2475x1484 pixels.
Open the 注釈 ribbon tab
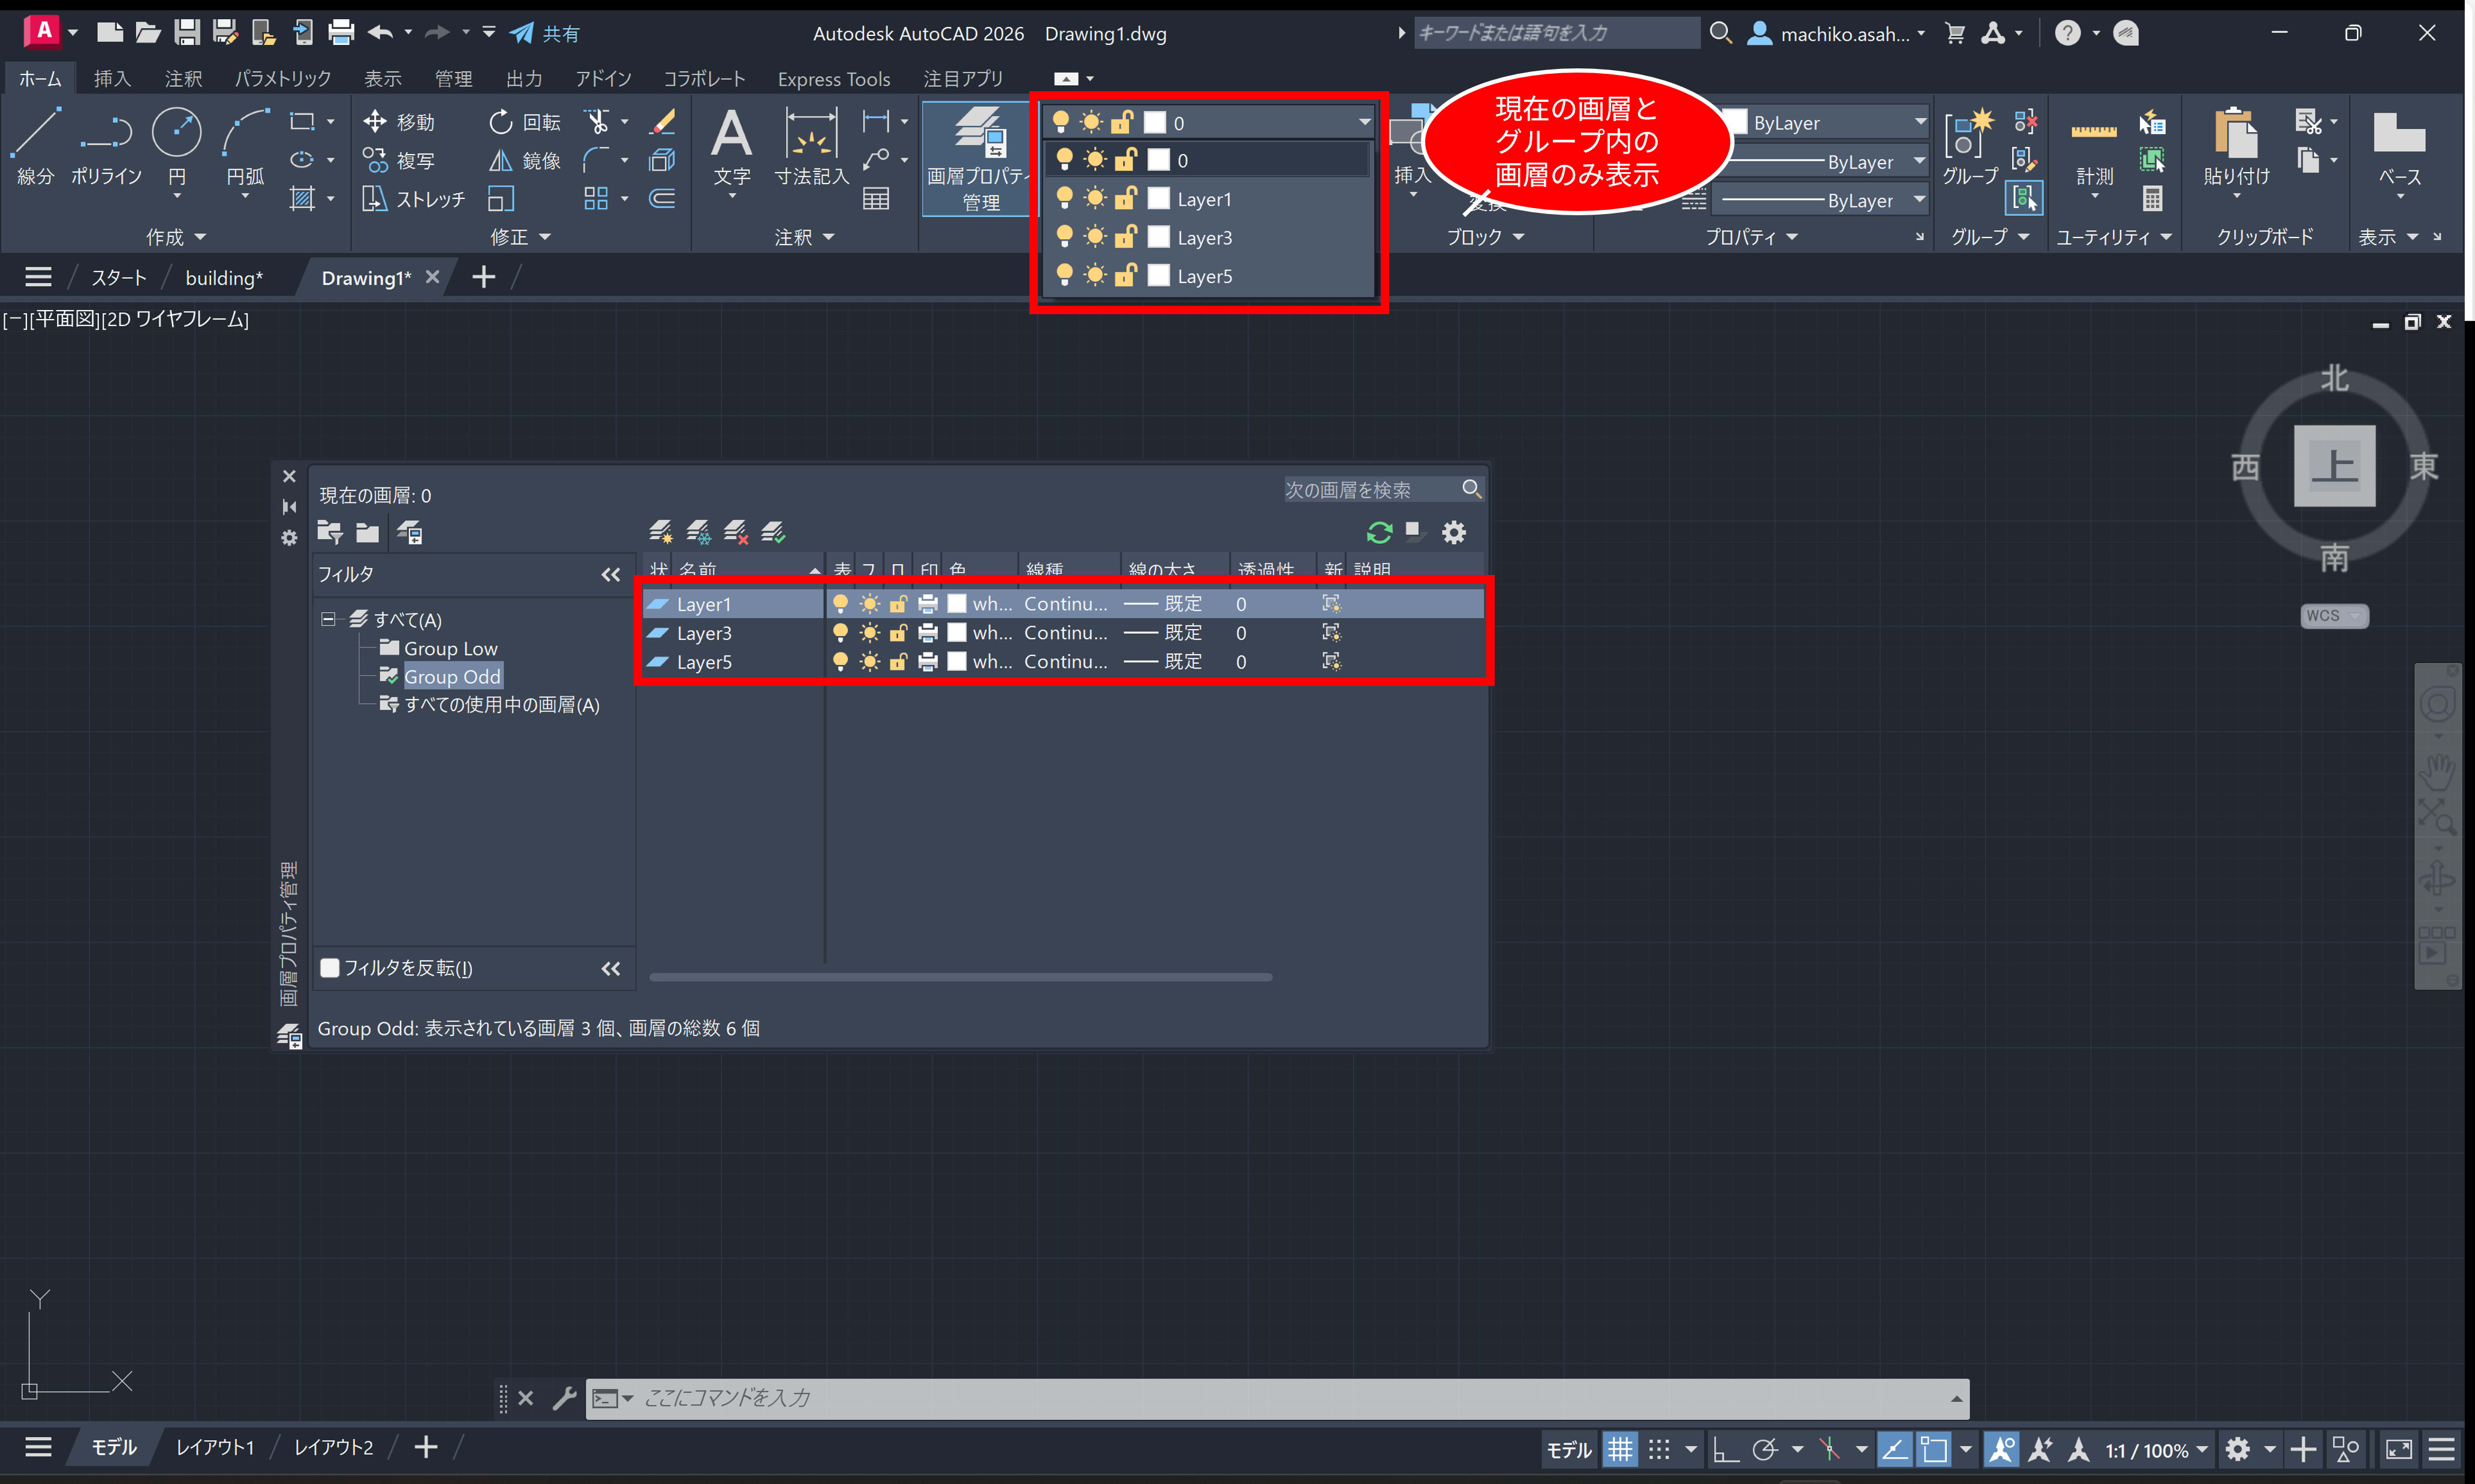[x=183, y=78]
